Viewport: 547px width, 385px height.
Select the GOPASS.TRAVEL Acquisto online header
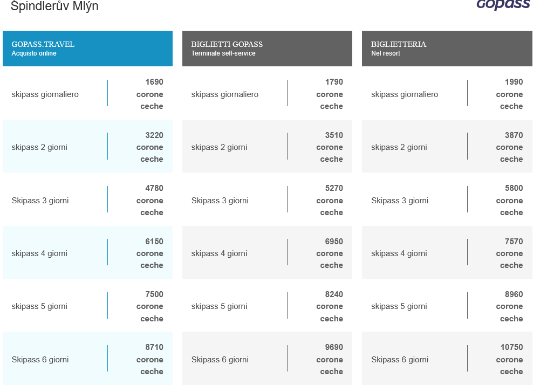(87, 49)
